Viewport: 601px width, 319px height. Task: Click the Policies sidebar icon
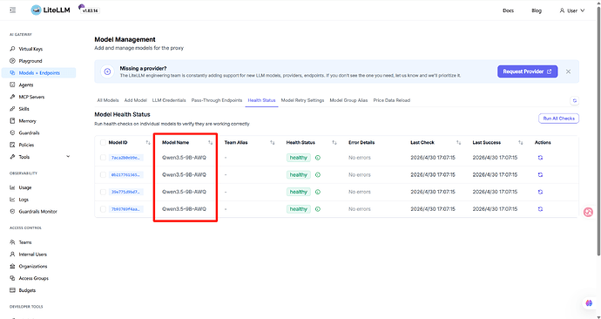tap(12, 145)
